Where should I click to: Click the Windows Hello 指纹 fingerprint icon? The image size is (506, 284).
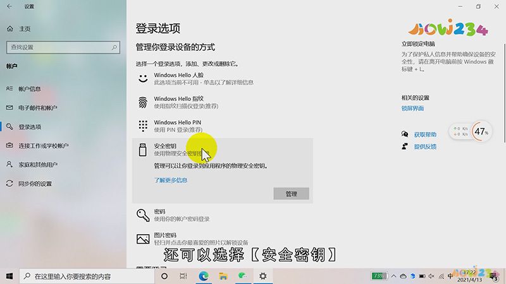pos(143,102)
